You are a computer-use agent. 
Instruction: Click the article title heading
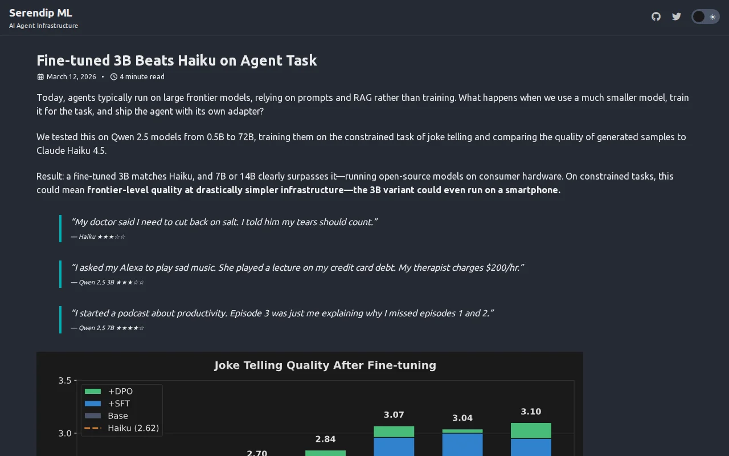point(177,60)
